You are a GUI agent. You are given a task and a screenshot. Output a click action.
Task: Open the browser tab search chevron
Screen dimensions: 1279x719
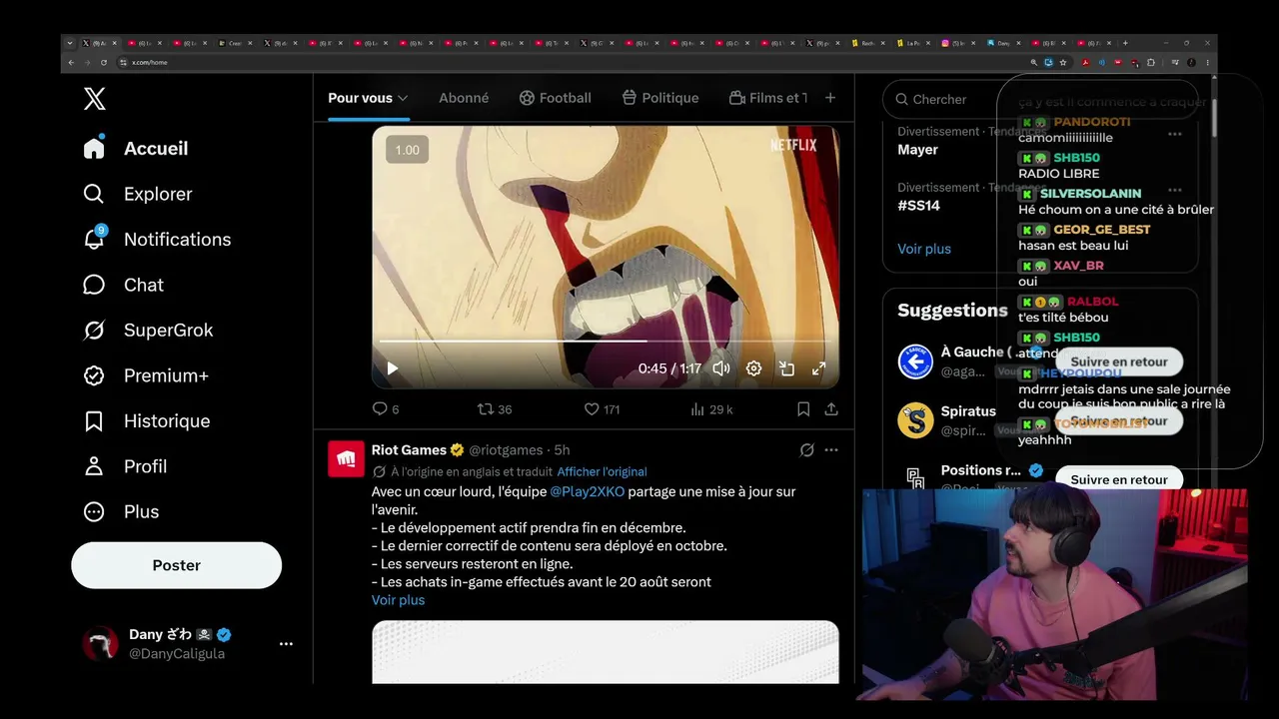[x=69, y=43]
